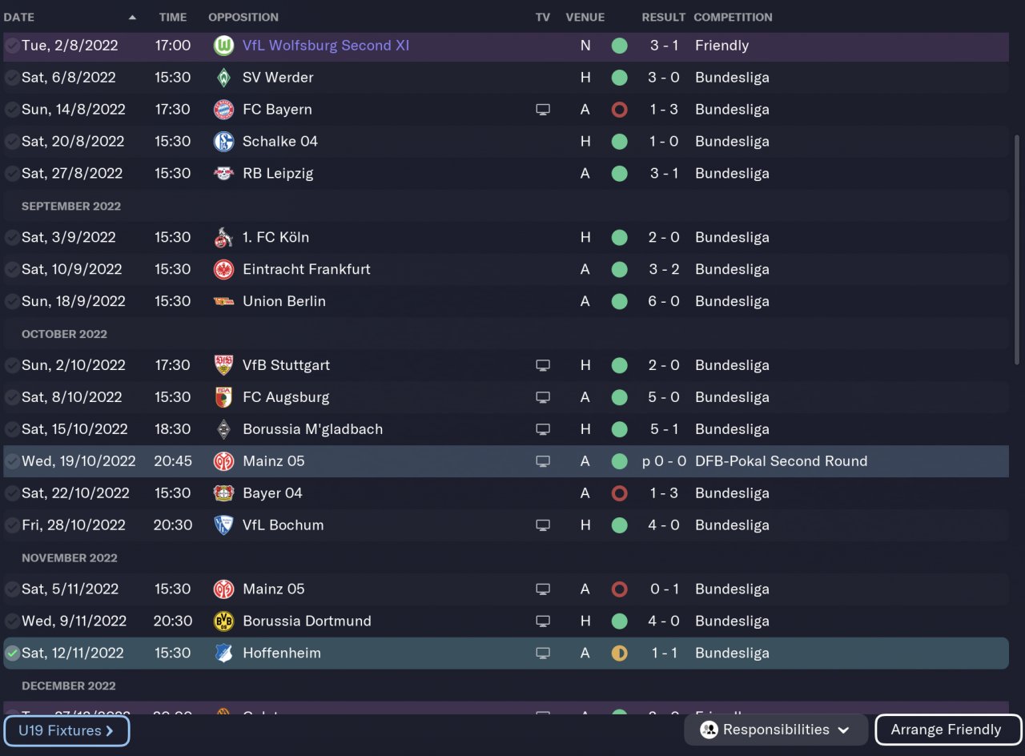The image size is (1025, 756).
Task: Open the Responsibilities dropdown
Action: point(775,730)
